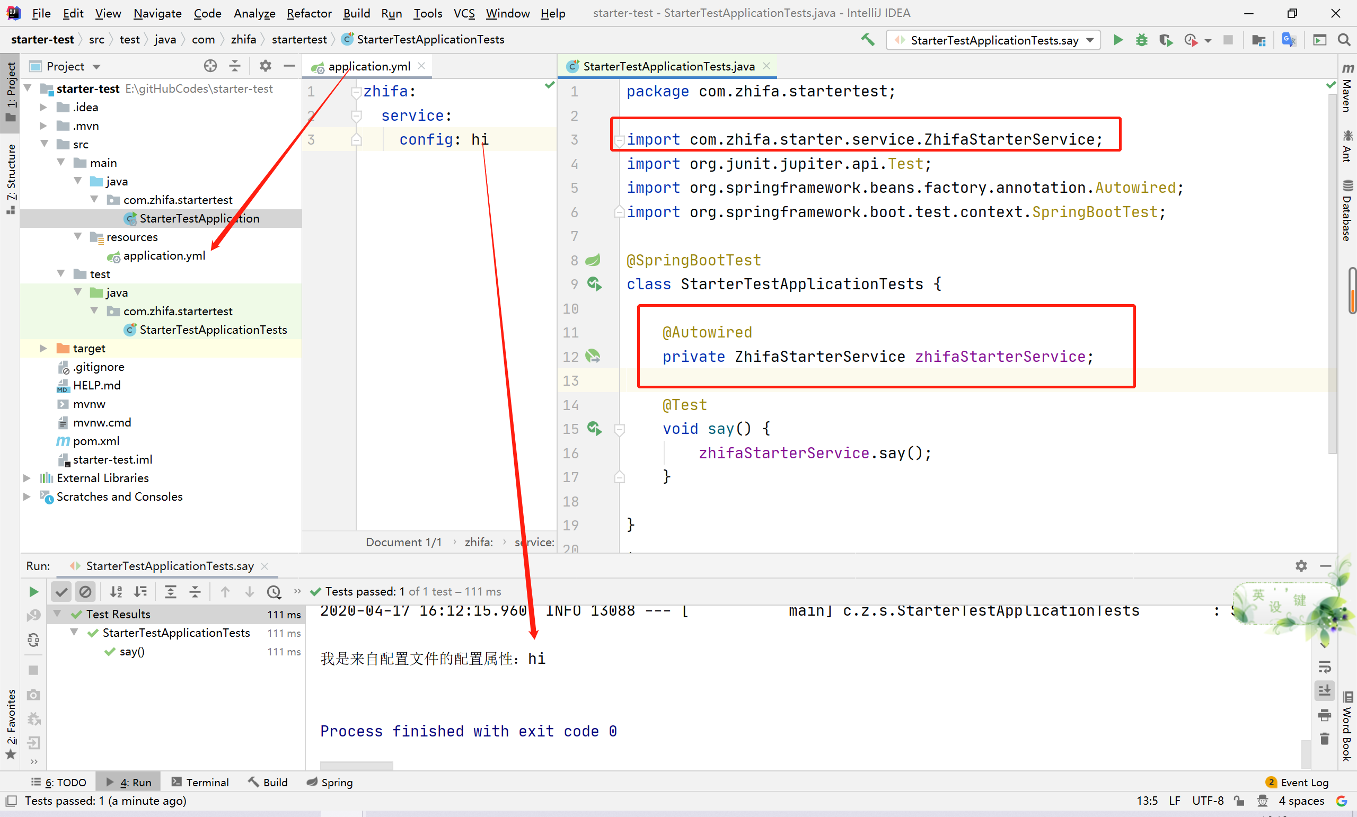This screenshot has height=817, width=1357.
Task: Click the locate target icon in Project panel
Action: [210, 66]
